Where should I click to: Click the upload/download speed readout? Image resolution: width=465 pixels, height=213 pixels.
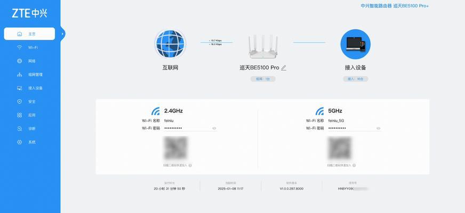pos(216,43)
